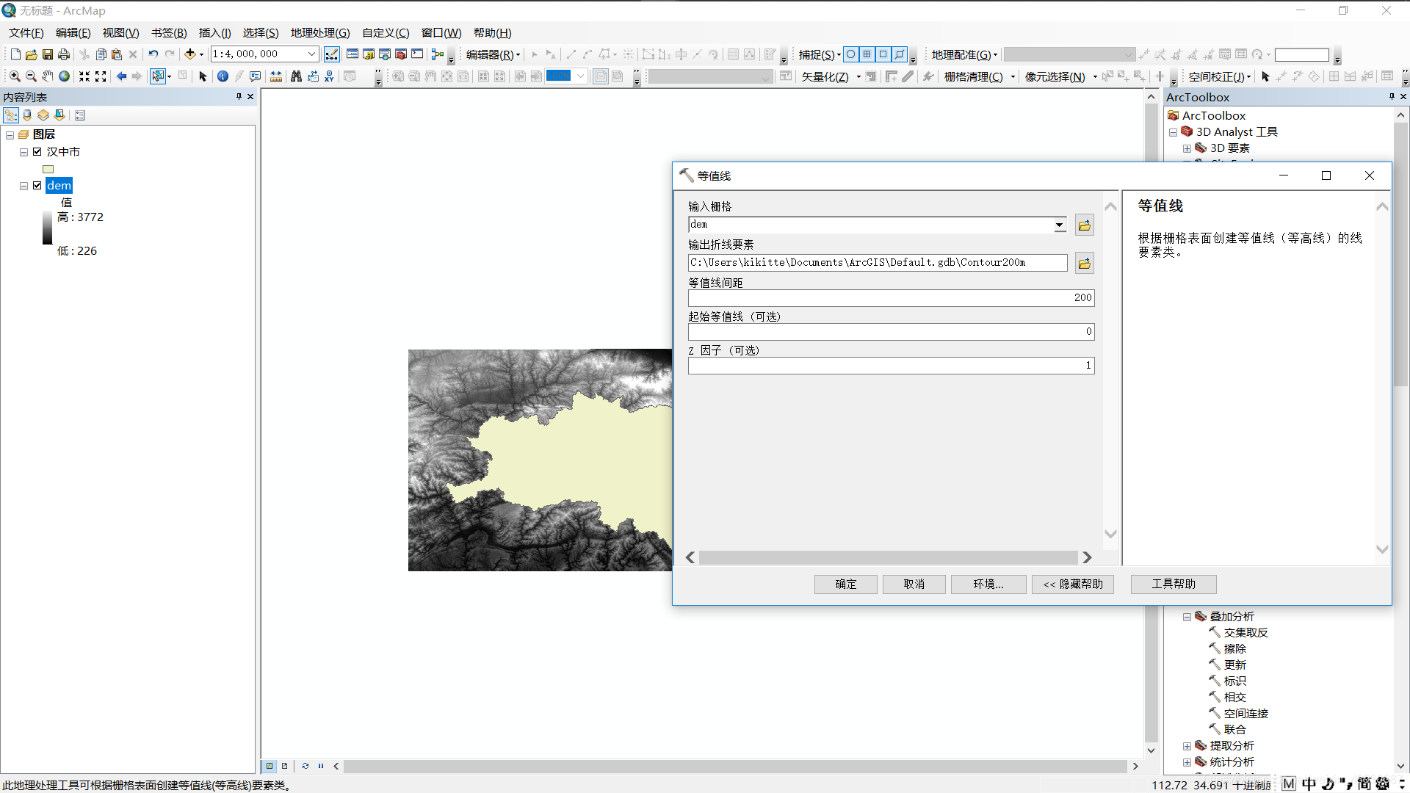Open the 编辑(E) menu
This screenshot has width=1410, height=793.
[73, 33]
